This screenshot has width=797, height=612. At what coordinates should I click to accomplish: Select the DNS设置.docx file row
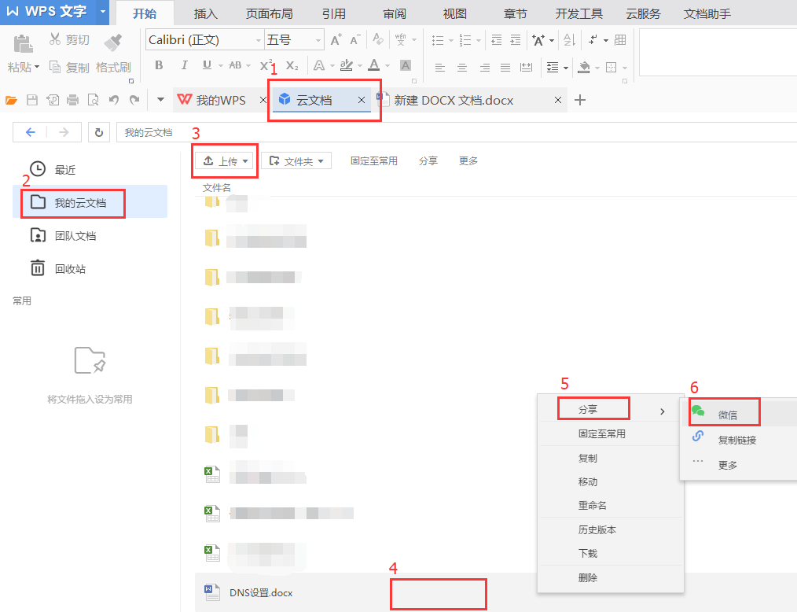coord(261,592)
